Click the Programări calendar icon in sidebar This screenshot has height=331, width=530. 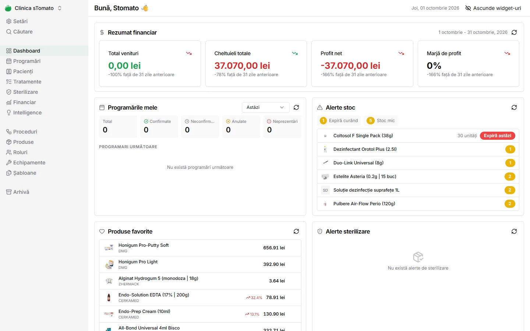click(x=9, y=61)
